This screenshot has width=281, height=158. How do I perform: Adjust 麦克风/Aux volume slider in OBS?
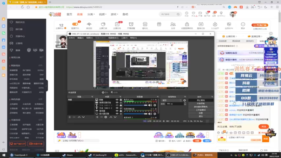[136, 105]
